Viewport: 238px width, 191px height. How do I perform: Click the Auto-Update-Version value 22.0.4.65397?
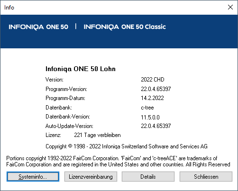coord(156,126)
